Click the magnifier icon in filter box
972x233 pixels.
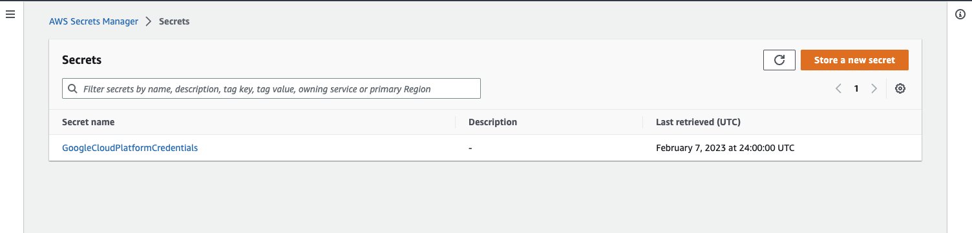[72, 89]
